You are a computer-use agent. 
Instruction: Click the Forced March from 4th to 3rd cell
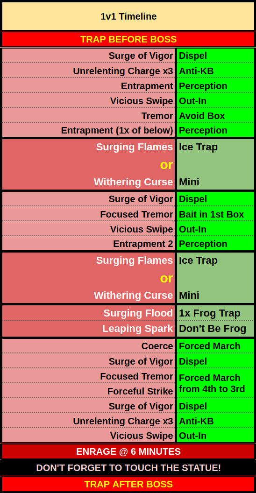(x=215, y=383)
